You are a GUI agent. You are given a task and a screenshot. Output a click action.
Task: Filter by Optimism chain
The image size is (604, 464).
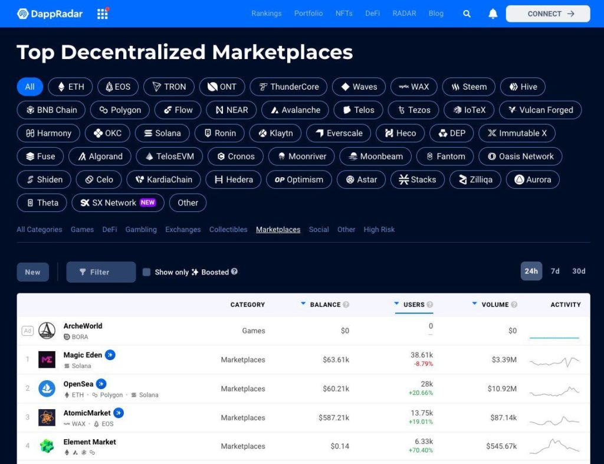(299, 179)
